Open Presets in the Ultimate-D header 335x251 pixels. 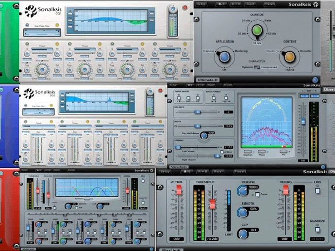tap(269, 4)
